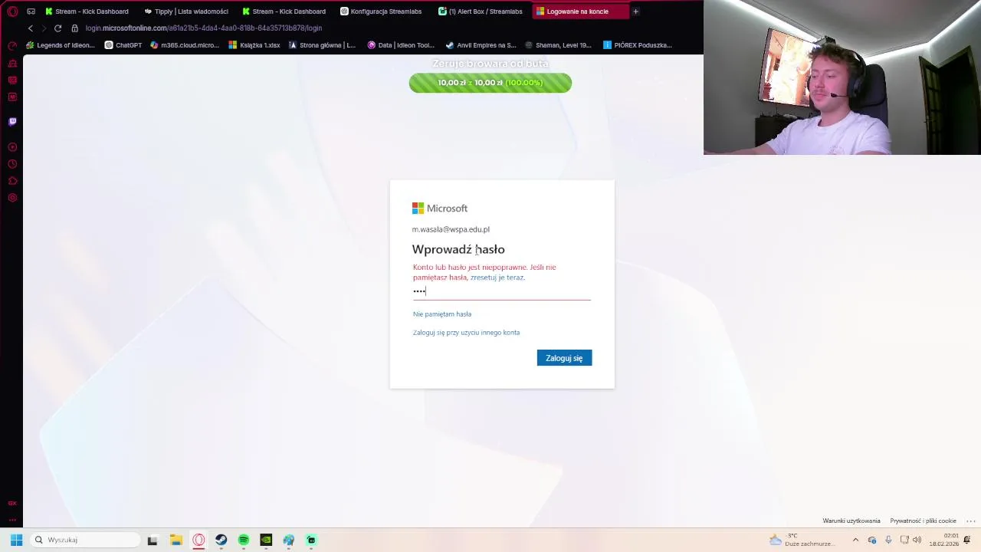
Task: Open the NVIDIA app from the taskbar
Action: point(266,540)
